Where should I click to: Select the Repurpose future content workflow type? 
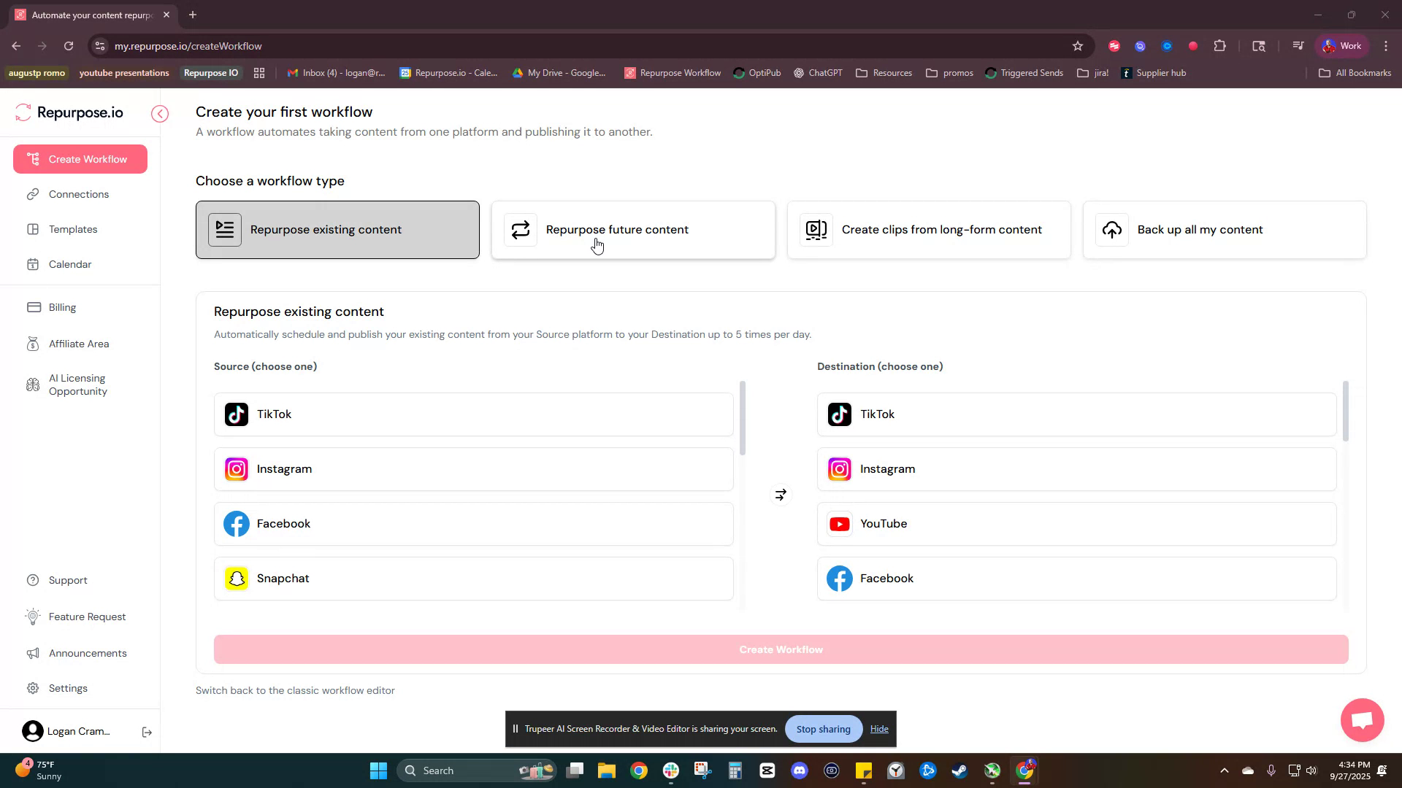click(632, 229)
